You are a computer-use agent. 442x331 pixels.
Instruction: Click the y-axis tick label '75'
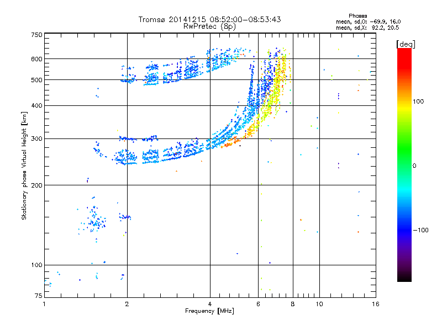coord(39,296)
